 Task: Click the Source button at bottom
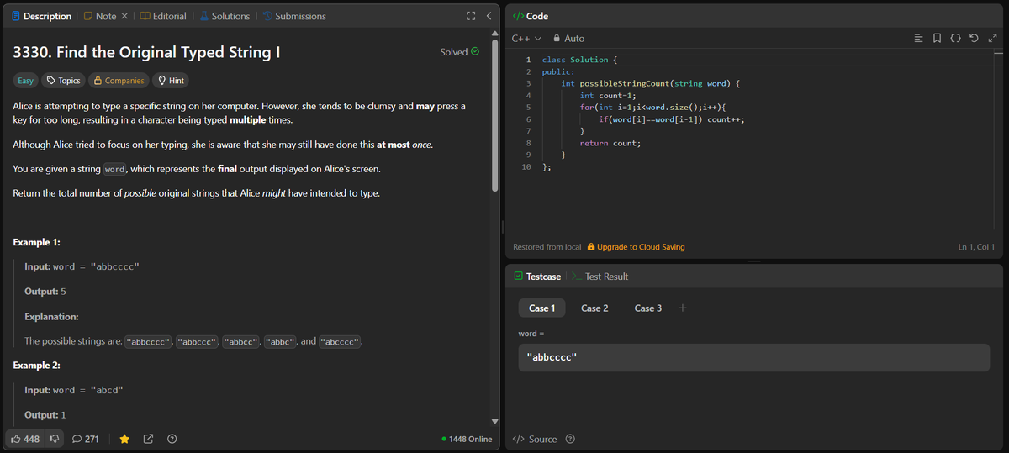[x=535, y=439]
